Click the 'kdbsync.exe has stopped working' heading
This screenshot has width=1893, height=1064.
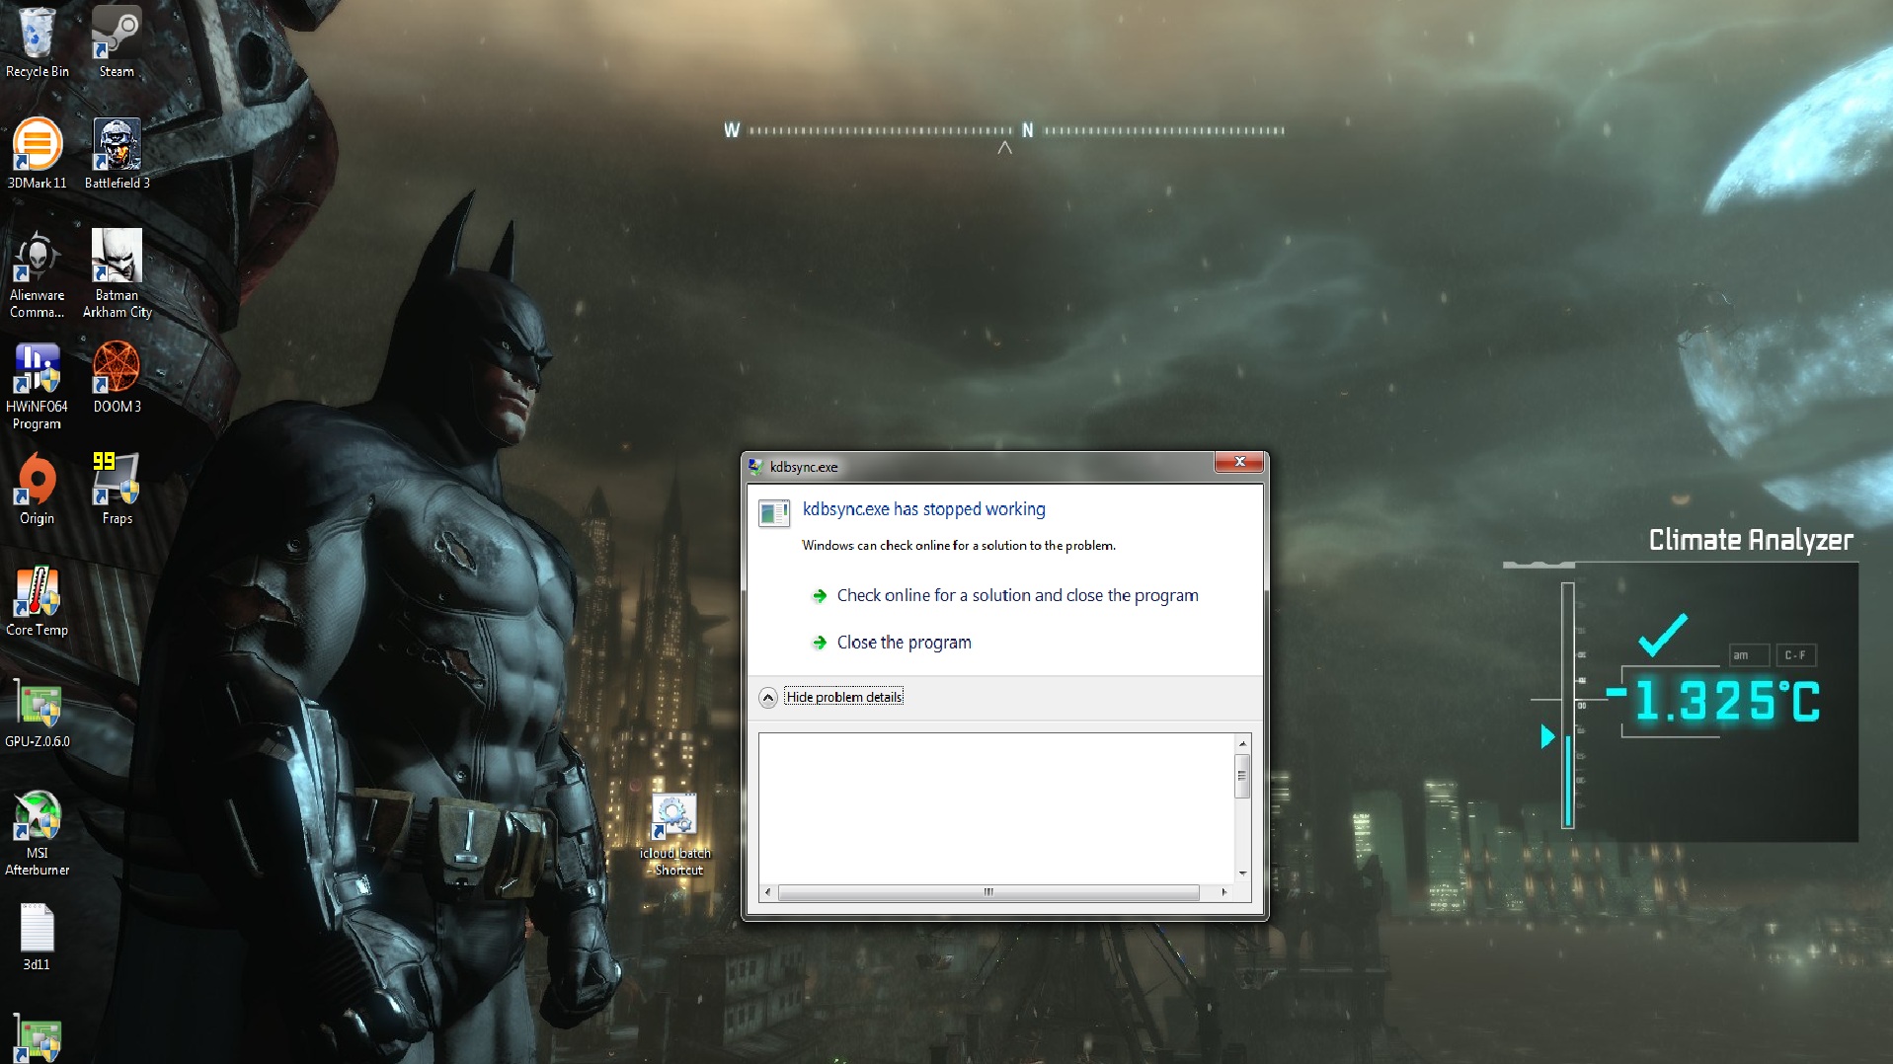click(x=923, y=509)
